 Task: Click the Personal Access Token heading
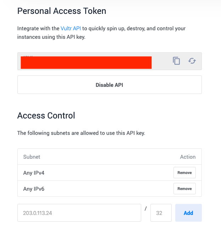[x=62, y=11]
